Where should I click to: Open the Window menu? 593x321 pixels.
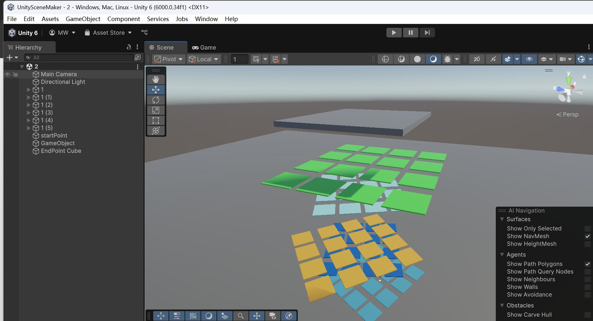click(206, 19)
